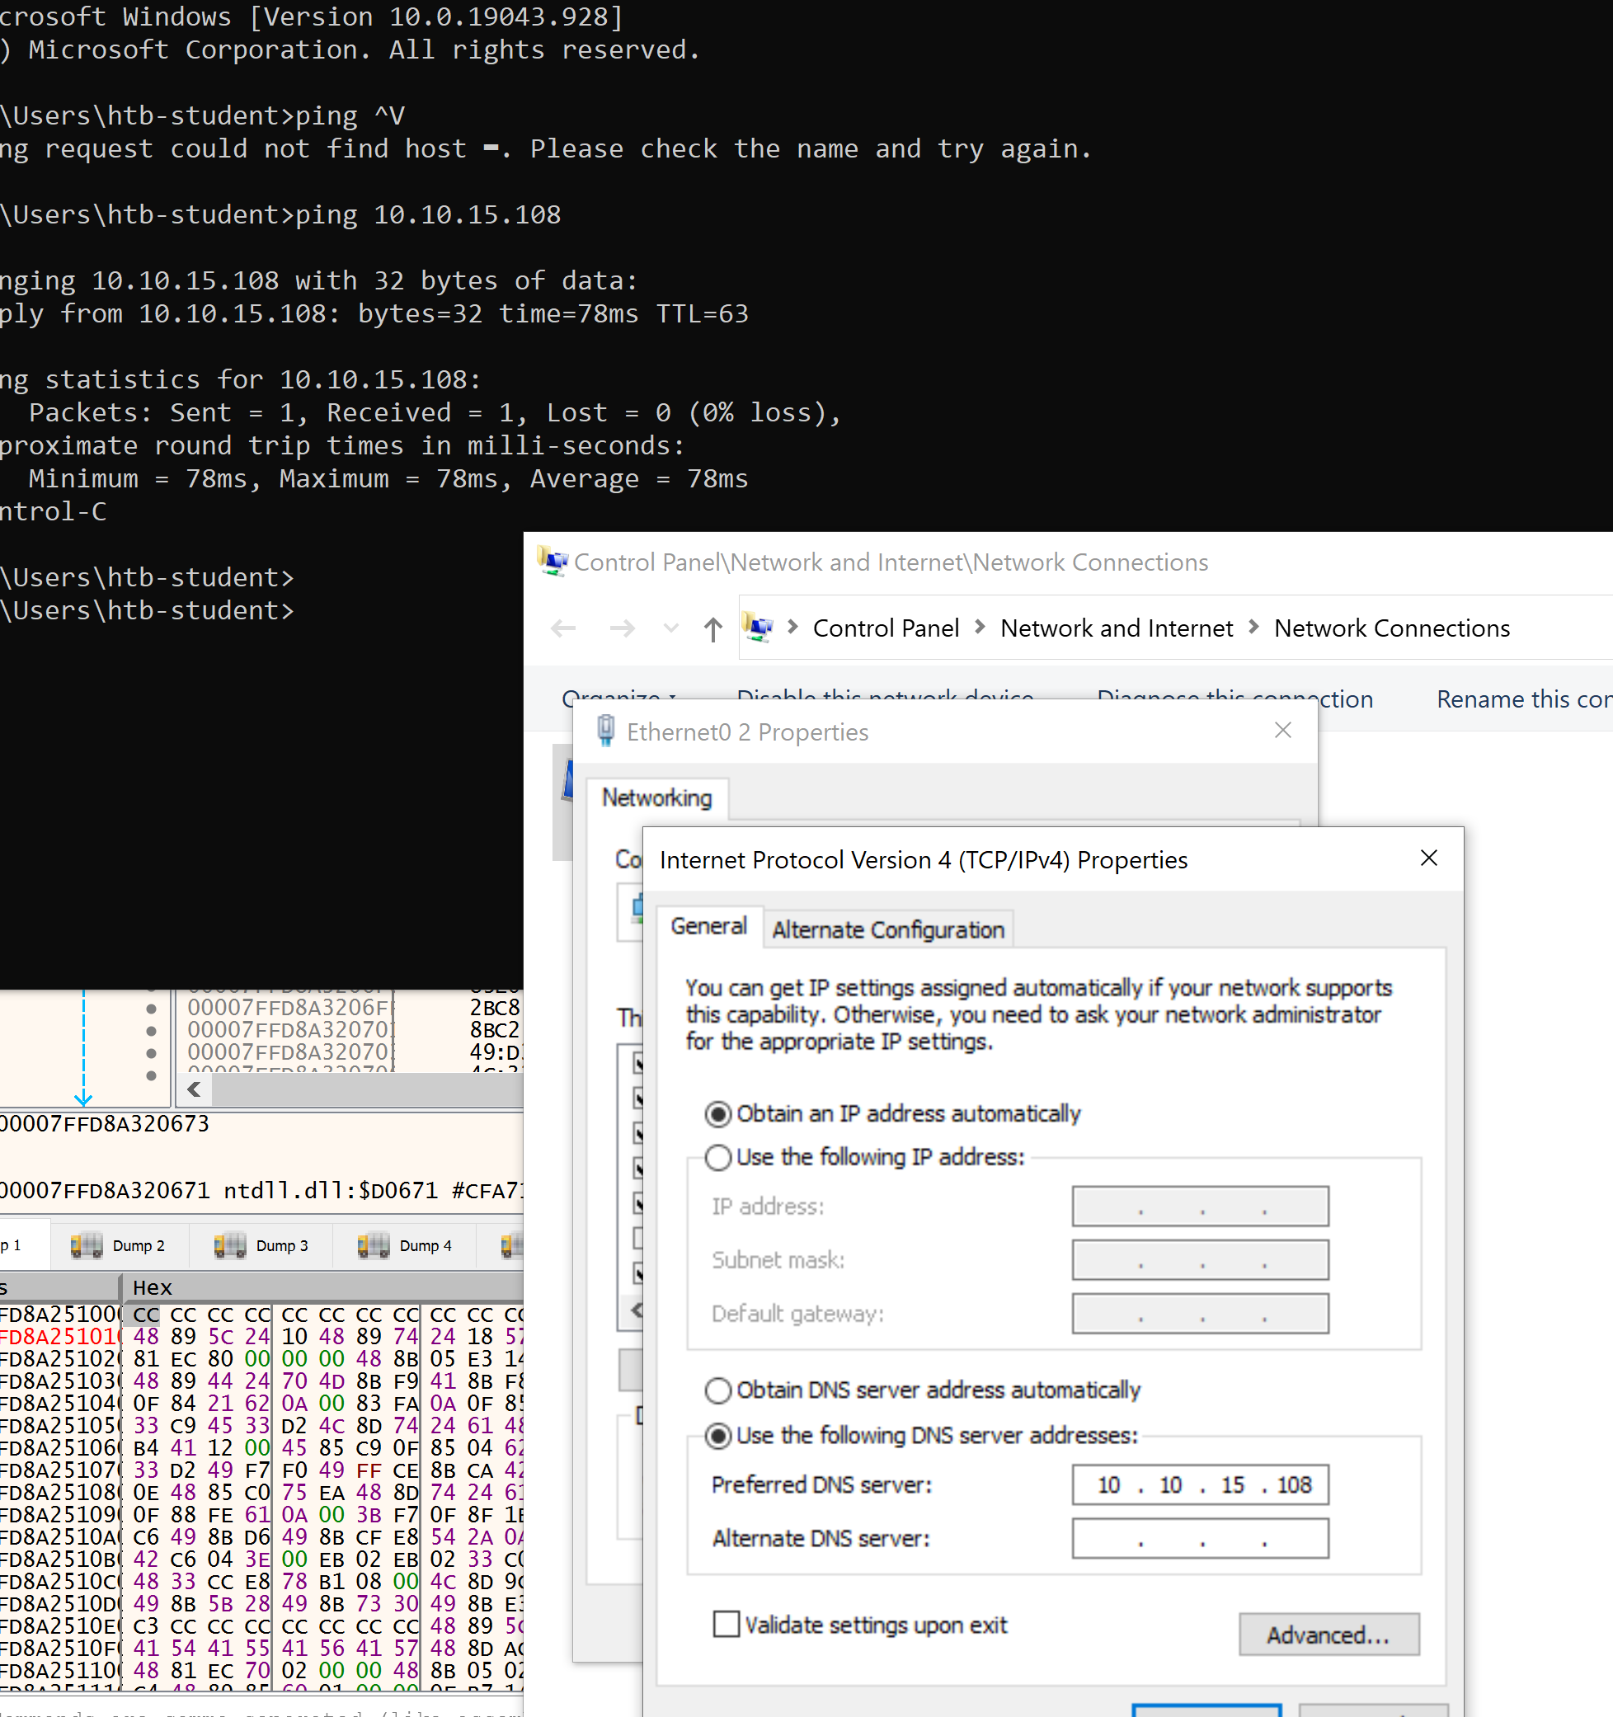Select highlighted CC byte in first hex row
The height and width of the screenshot is (1717, 1613).
click(x=146, y=1315)
